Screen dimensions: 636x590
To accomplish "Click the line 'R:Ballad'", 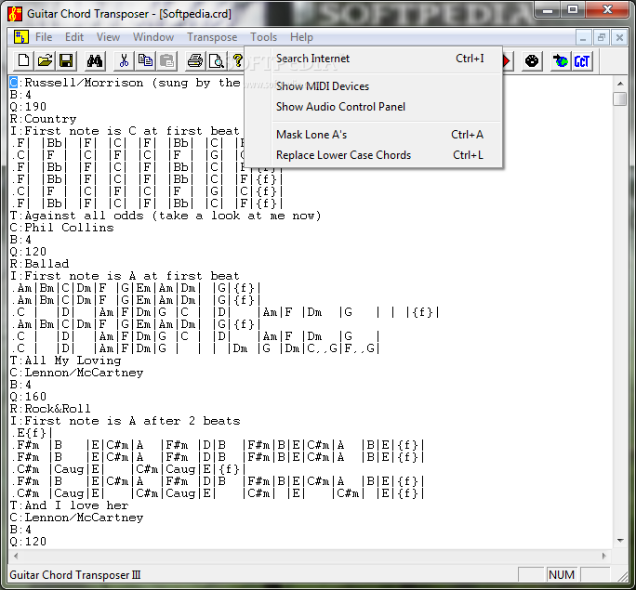I will 39,264.
